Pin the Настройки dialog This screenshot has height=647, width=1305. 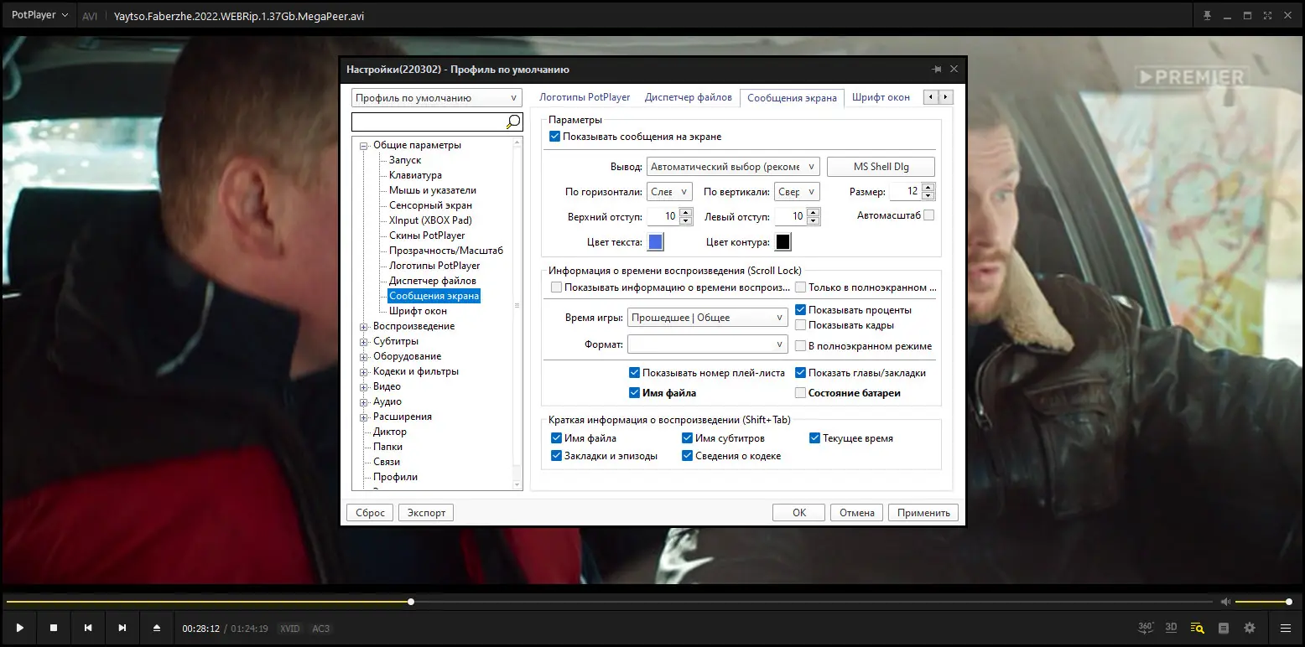click(936, 70)
